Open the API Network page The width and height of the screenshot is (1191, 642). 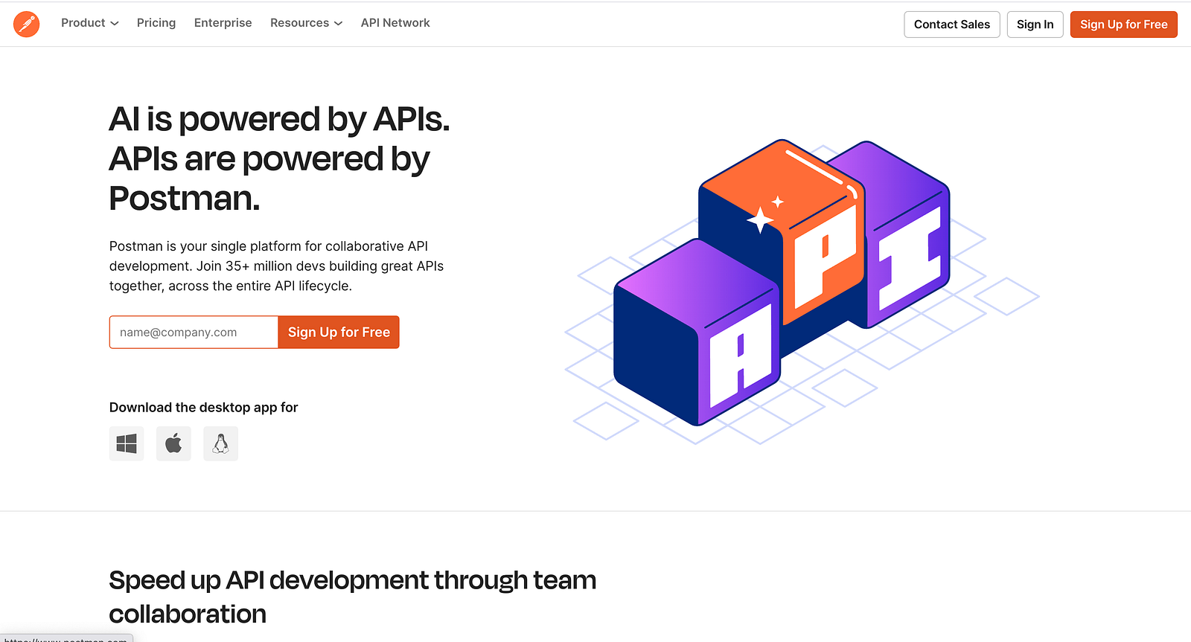click(x=395, y=23)
